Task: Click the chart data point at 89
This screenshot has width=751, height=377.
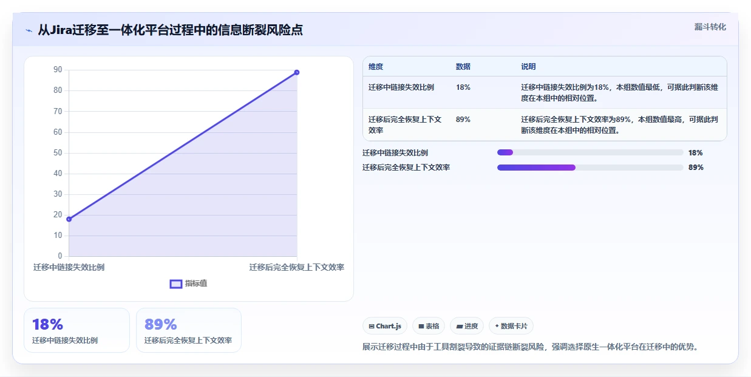Action: 297,72
